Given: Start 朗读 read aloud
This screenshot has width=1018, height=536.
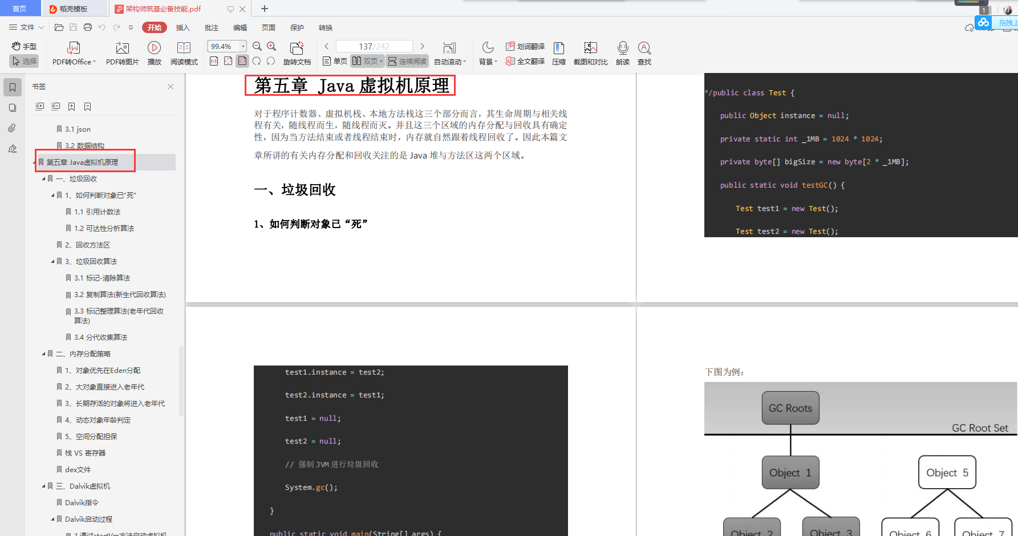Looking at the screenshot, I should 623,54.
